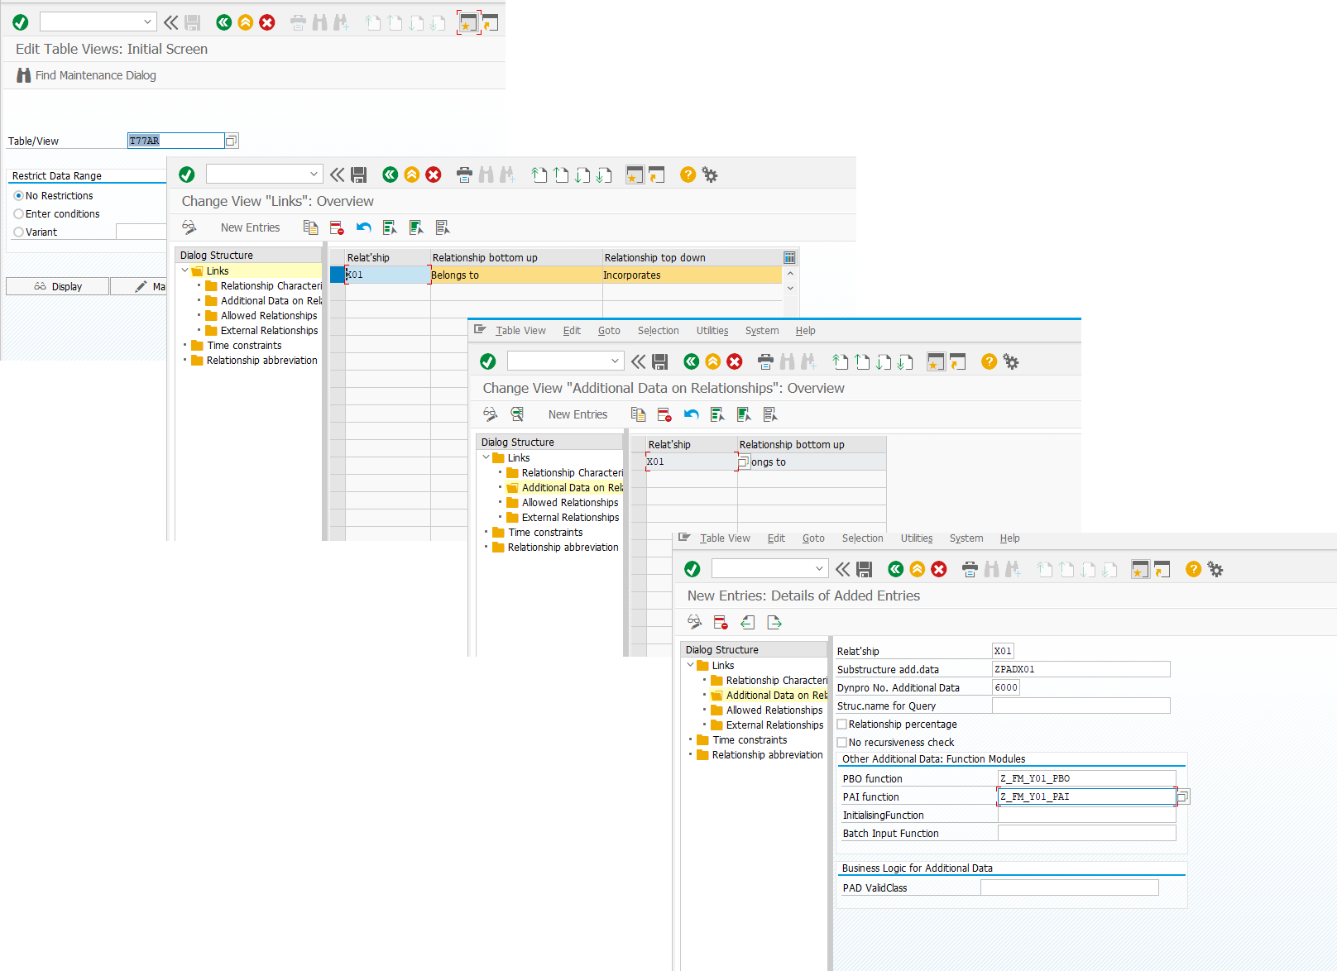Open System menu in Additional Data Overview
Viewport: 1337px width, 971px height.
click(762, 331)
